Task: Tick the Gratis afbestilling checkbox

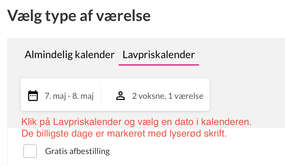Action: point(30,151)
